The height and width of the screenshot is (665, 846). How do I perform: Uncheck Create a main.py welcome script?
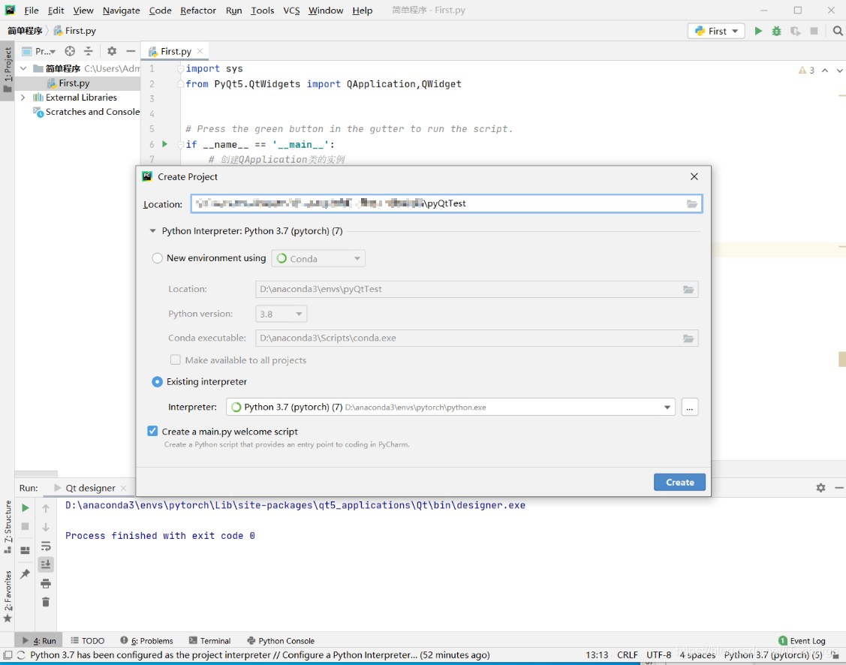152,431
